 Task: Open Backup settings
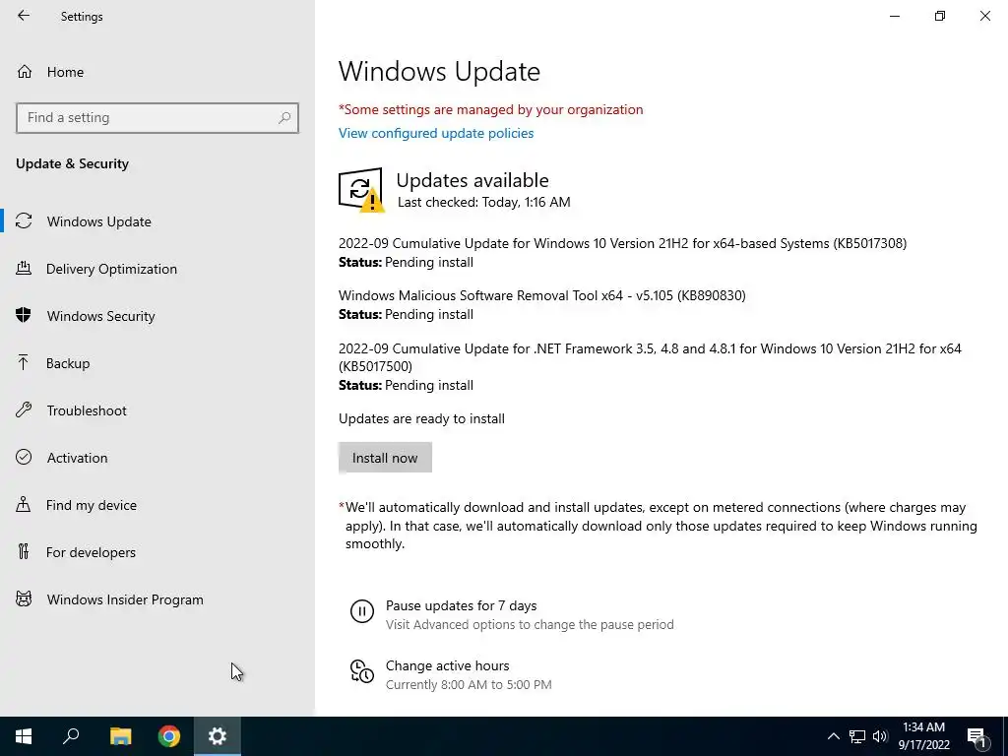click(x=157, y=363)
